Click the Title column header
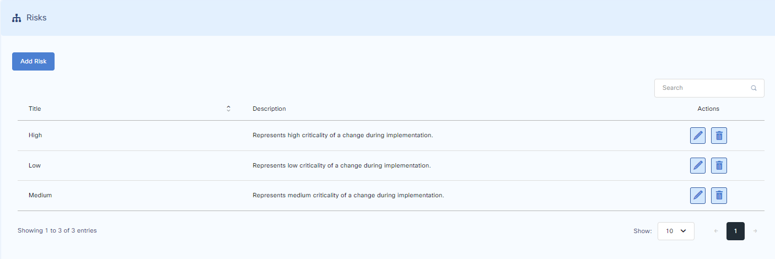 click(x=35, y=109)
